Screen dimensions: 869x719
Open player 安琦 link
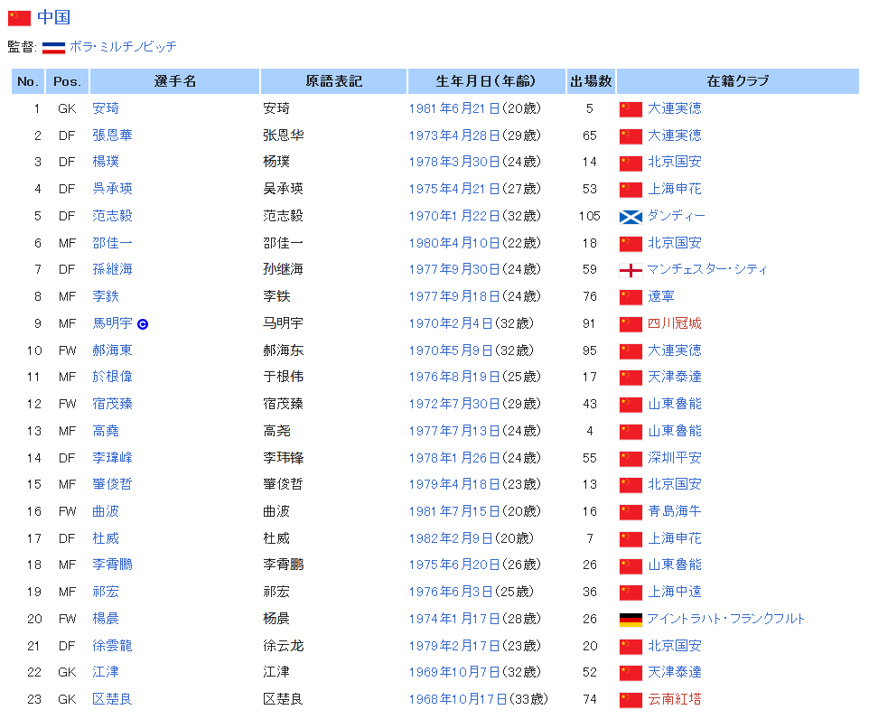[106, 108]
